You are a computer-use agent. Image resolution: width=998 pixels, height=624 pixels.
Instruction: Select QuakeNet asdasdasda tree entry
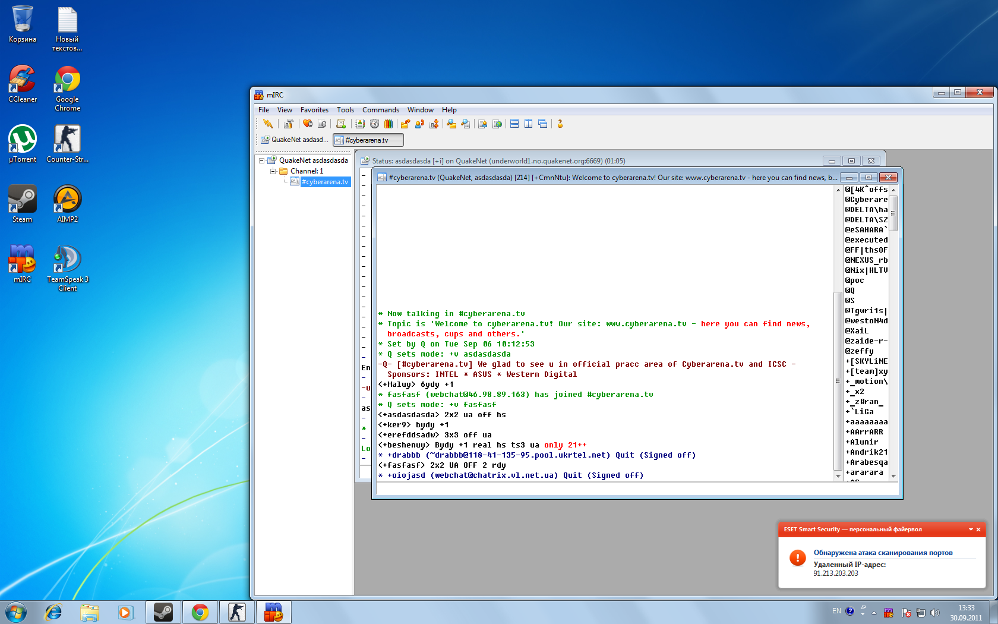tap(313, 160)
